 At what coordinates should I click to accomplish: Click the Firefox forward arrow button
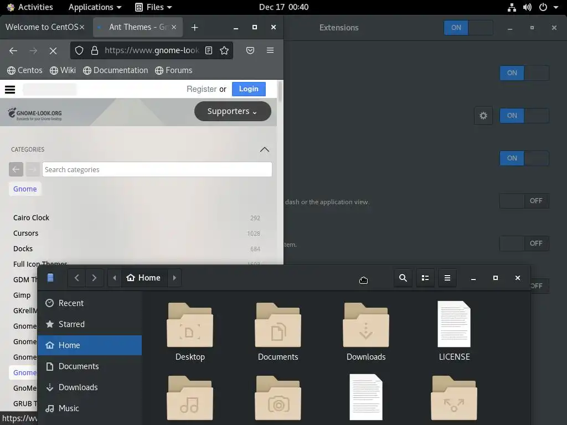click(x=33, y=50)
